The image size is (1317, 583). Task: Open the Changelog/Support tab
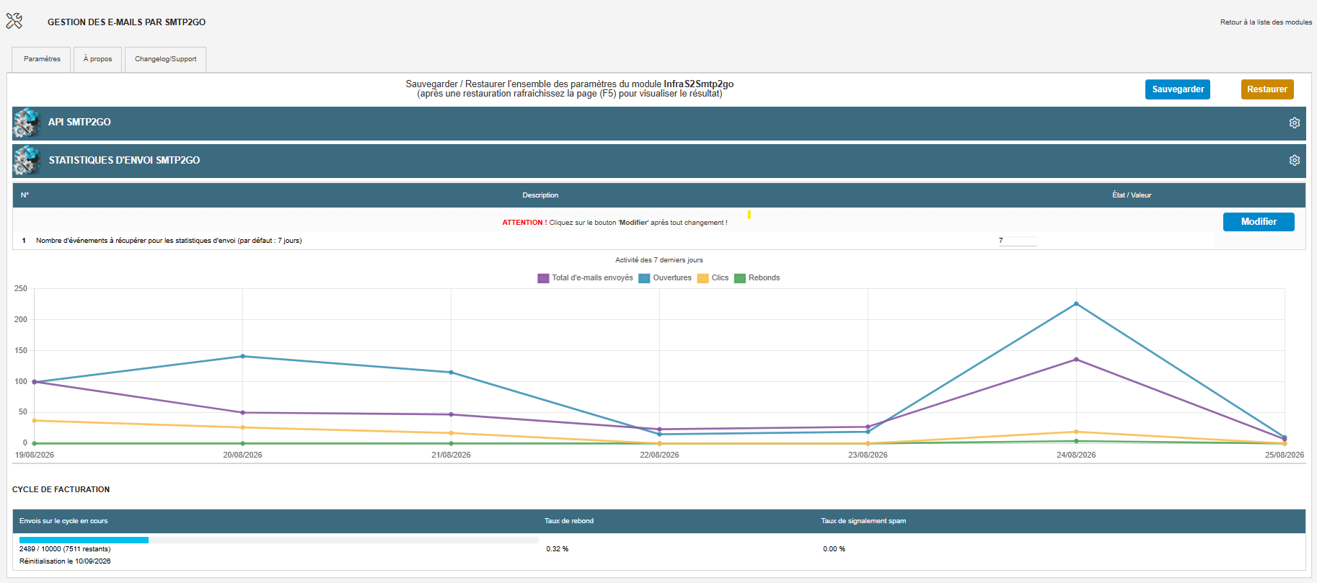(x=165, y=59)
